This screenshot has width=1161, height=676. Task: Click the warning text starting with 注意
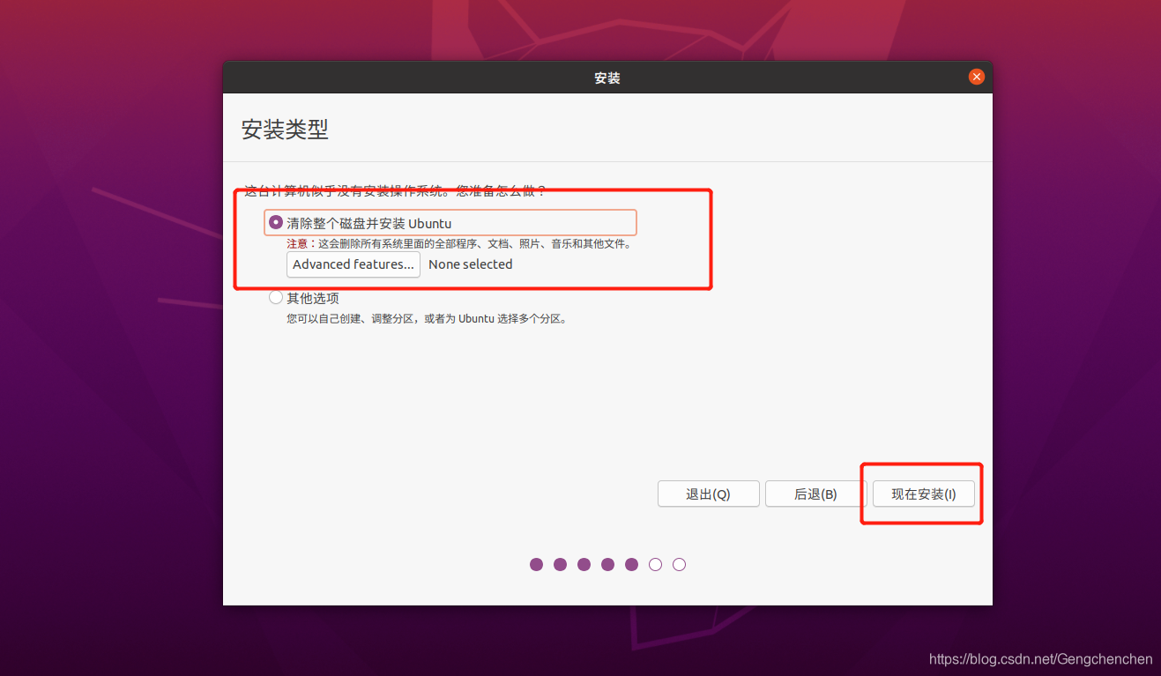click(459, 244)
